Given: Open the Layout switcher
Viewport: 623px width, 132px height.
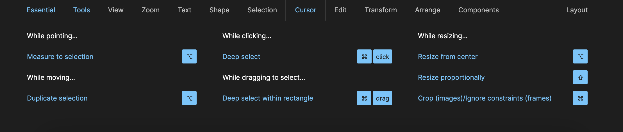Looking at the screenshot, I should pyautogui.click(x=577, y=10).
